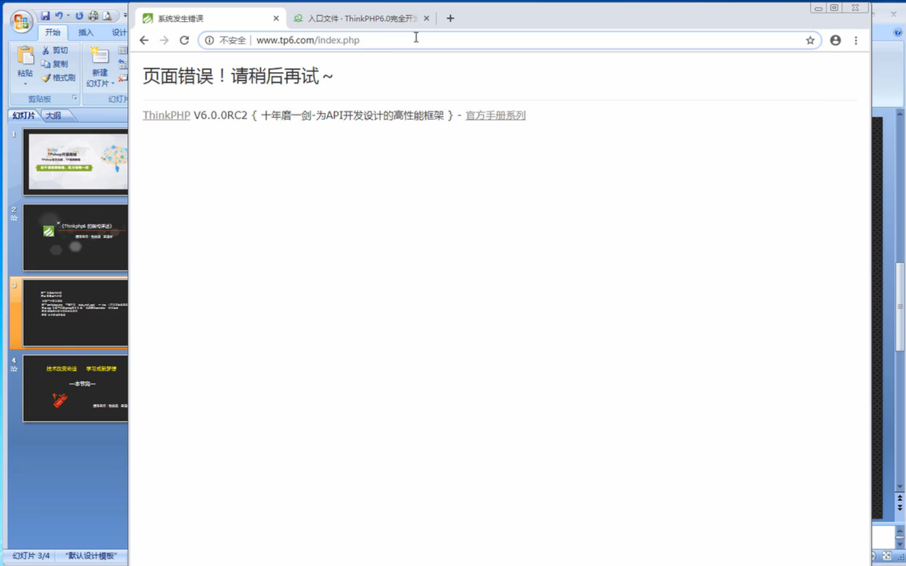Switch to the 设计 ribbon tab
Viewport: 906px width, 566px height.
pyautogui.click(x=119, y=32)
